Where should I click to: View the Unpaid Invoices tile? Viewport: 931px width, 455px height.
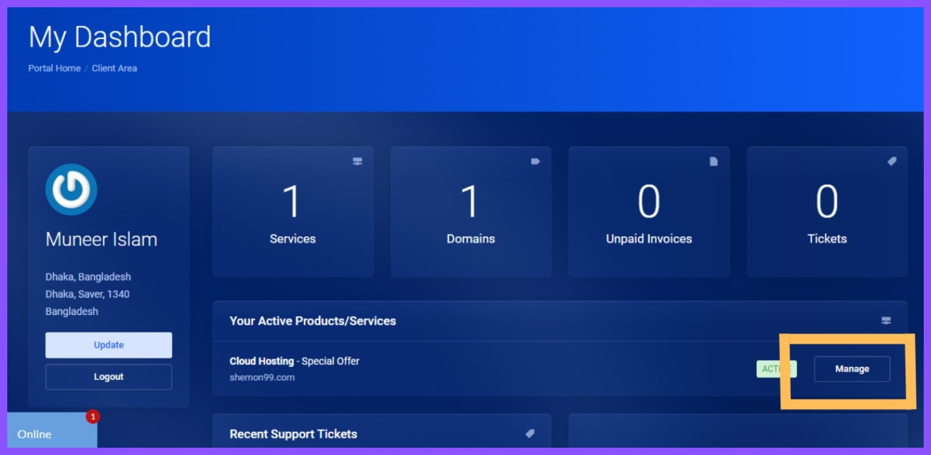coord(649,212)
